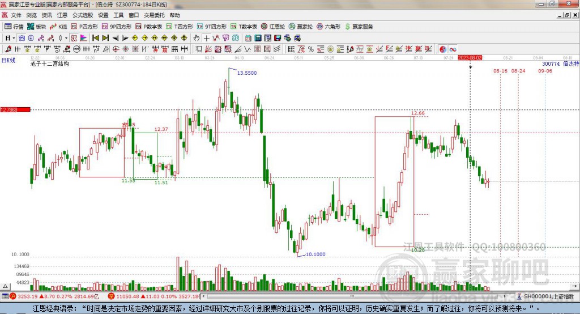Viewport: 580px width, 314px height.
Task: Select the 2023-08-02 red date marker
Action: (x=470, y=58)
